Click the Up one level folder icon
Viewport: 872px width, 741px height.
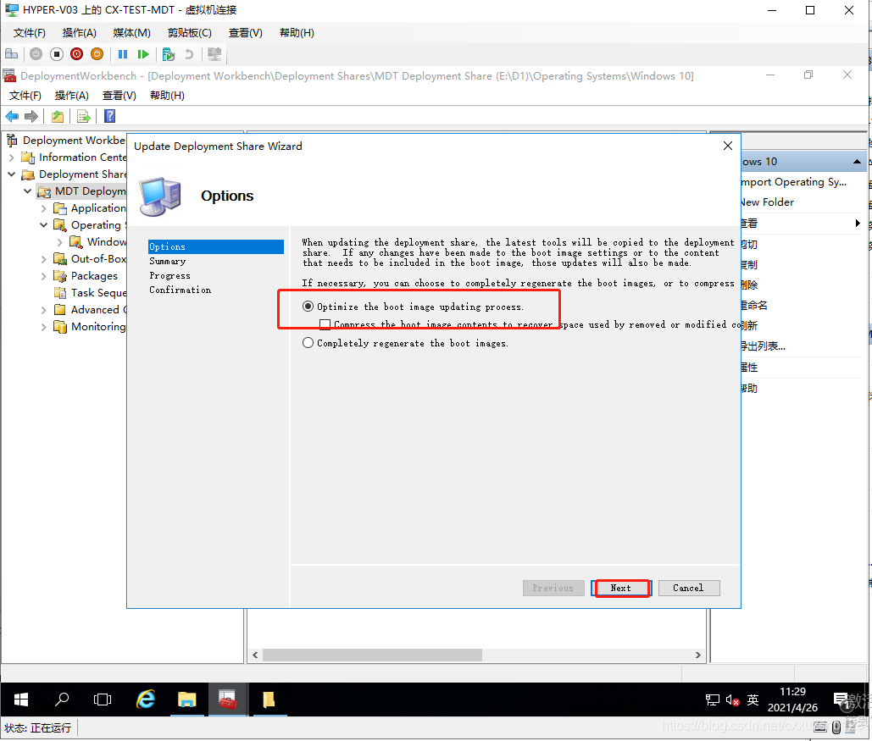coord(58,116)
